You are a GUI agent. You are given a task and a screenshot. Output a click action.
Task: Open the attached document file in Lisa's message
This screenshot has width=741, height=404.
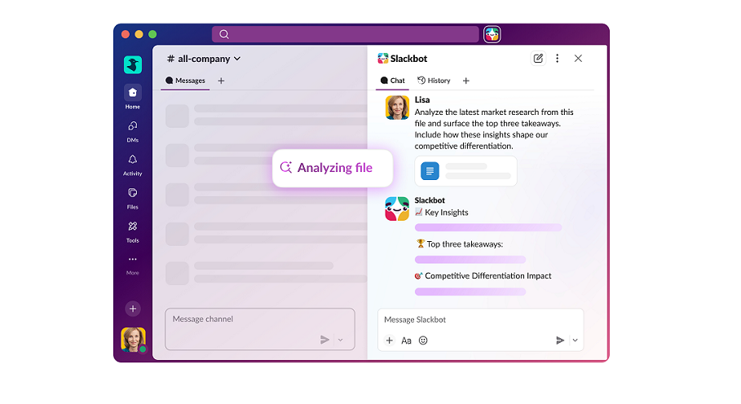point(465,171)
